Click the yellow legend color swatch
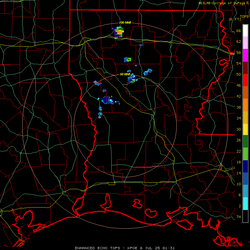This screenshot has width=250, height=250. 245,129
